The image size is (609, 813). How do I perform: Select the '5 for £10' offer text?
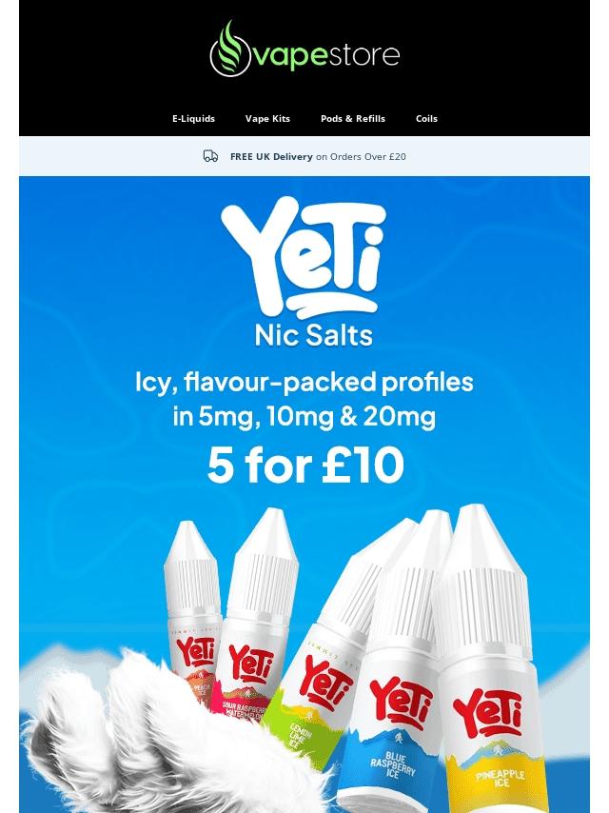coord(305,466)
